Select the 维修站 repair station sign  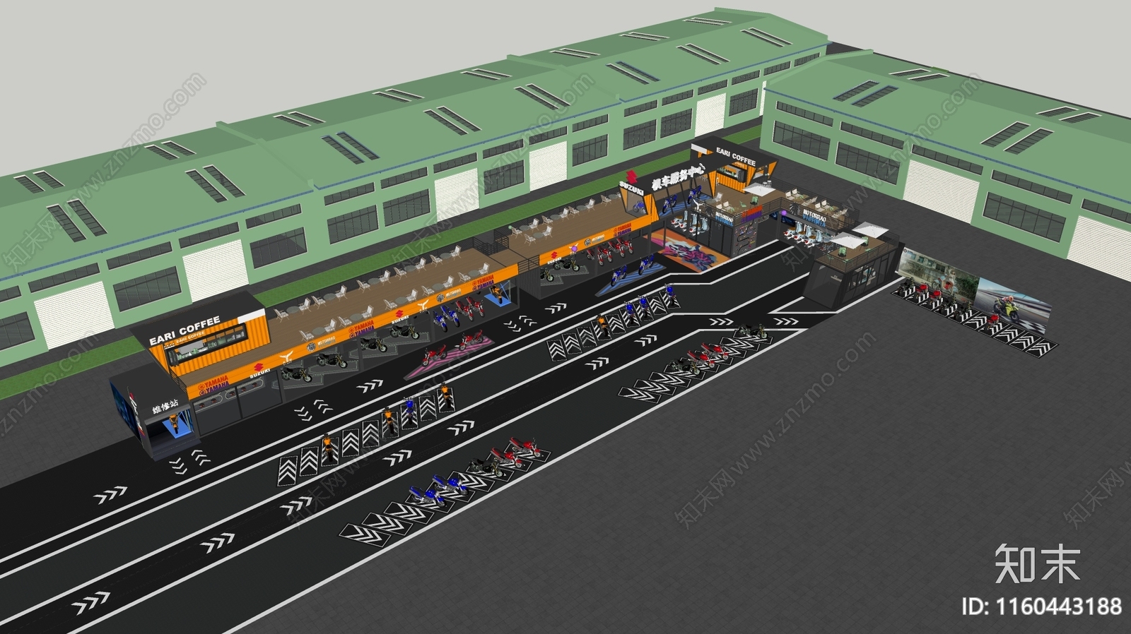[x=165, y=408]
